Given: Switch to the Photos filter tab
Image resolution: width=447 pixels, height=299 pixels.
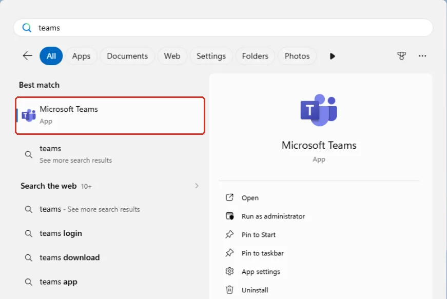Looking at the screenshot, I should coord(297,56).
